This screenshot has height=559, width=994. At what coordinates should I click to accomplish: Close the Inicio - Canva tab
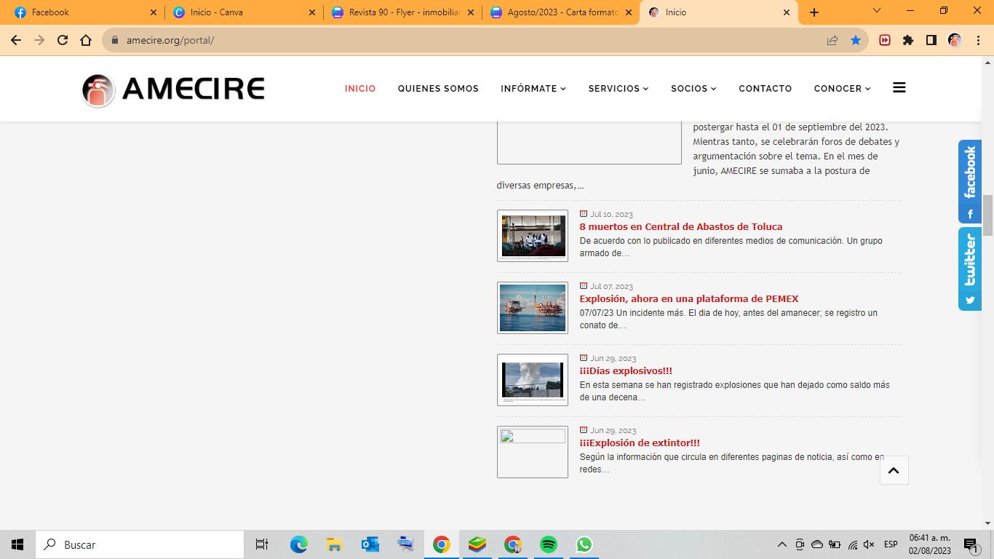(x=311, y=12)
